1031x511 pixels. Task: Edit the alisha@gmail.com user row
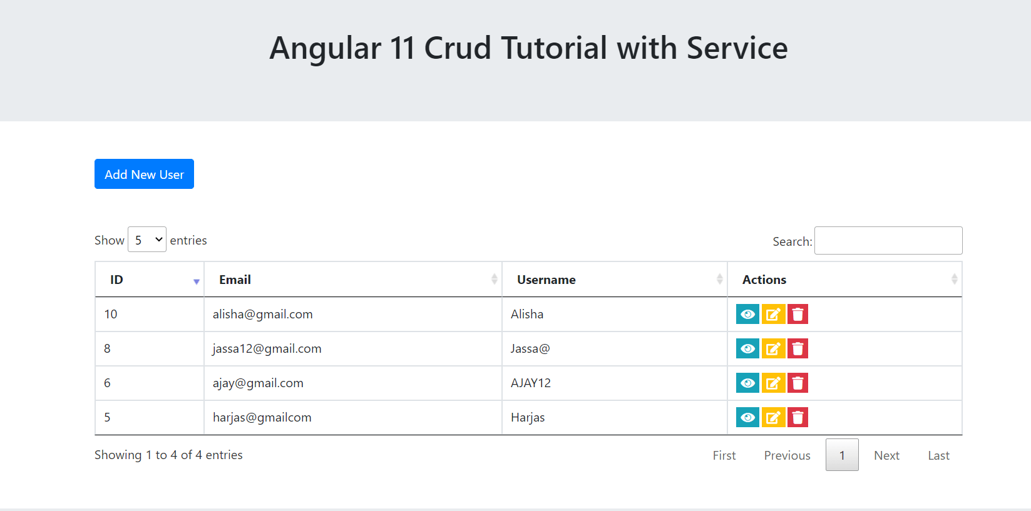[773, 314]
